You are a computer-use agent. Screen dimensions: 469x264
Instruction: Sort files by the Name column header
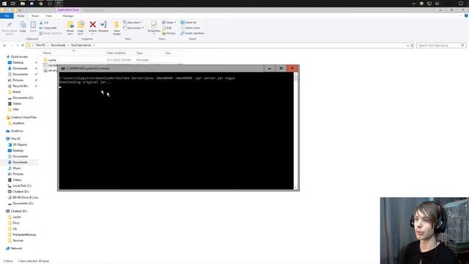coord(73,53)
